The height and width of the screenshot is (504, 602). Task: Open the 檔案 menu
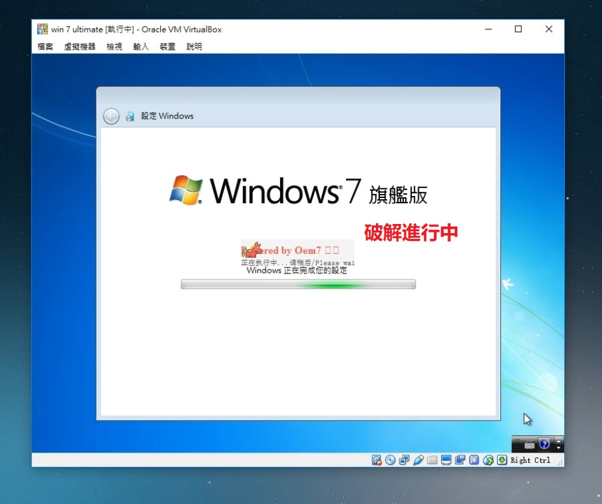pos(45,46)
